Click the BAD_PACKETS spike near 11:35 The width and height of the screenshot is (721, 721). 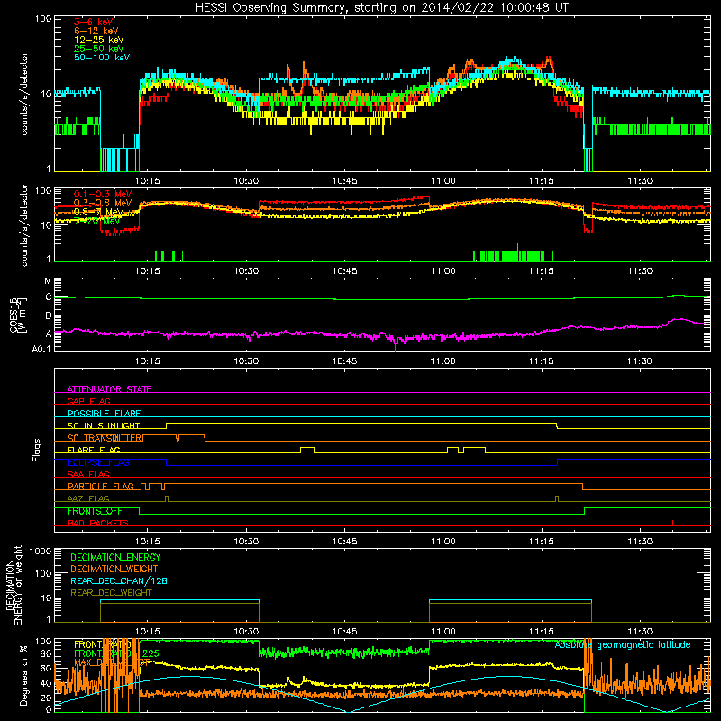coord(672,523)
